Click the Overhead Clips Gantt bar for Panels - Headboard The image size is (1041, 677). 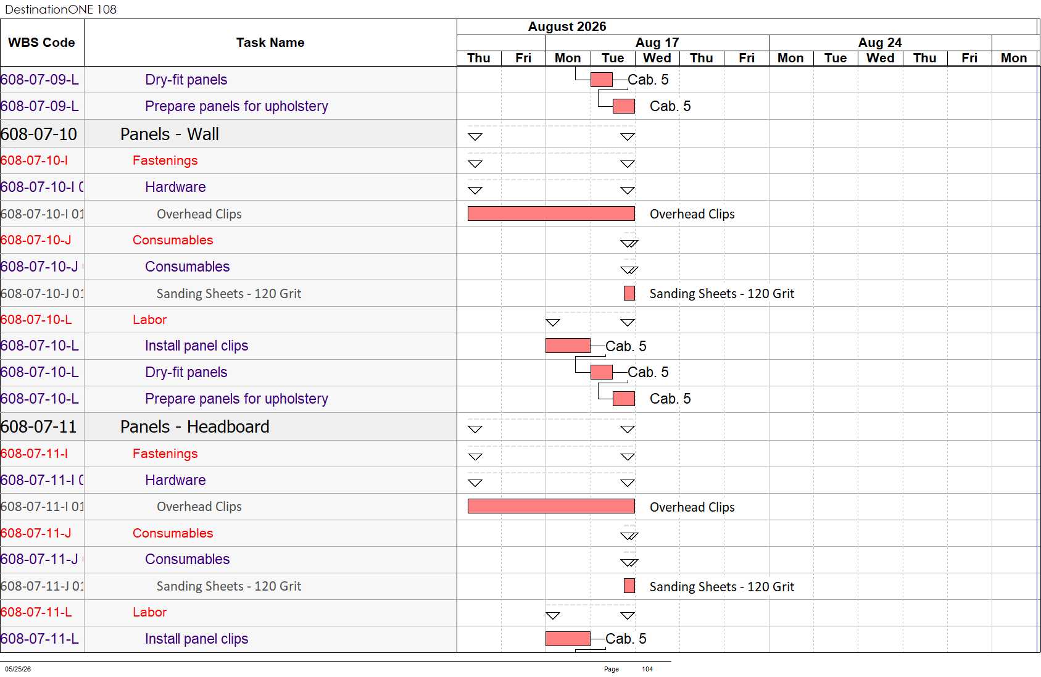[551, 507]
